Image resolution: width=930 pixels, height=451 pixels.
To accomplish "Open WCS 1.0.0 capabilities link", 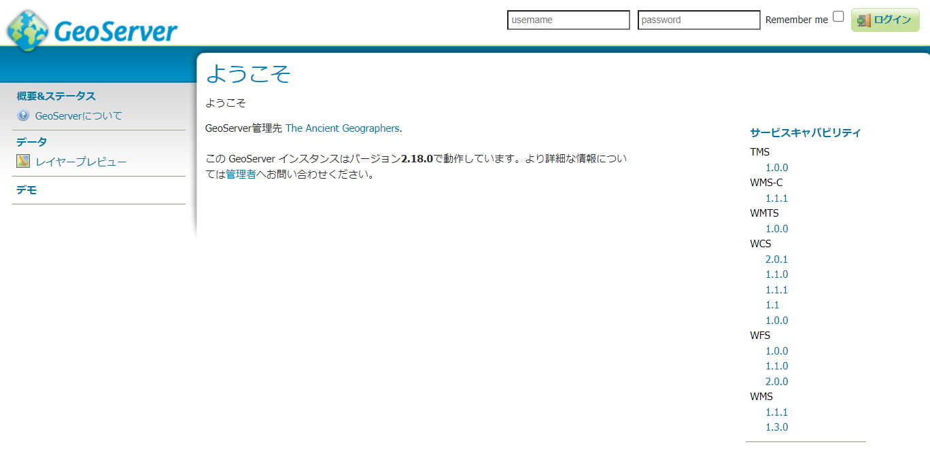I will coord(776,321).
